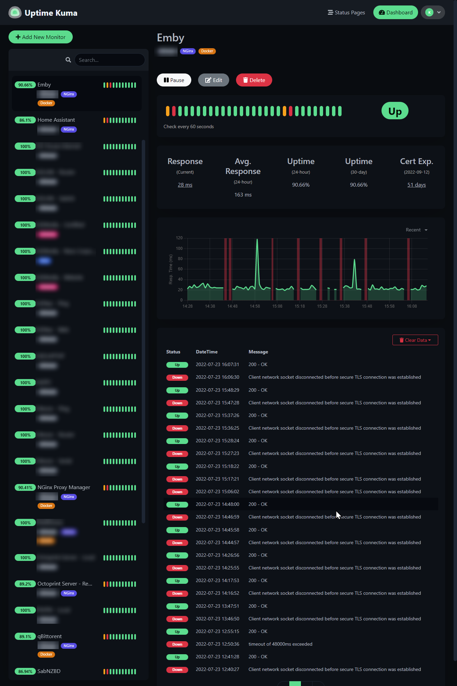Click the 2022-07-23 16:07:31 timestamp
Image resolution: width=457 pixels, height=686 pixels.
[x=218, y=365]
